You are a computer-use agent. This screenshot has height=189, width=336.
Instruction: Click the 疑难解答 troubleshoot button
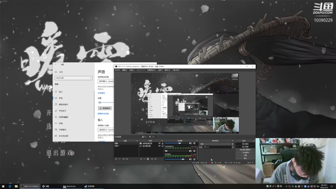tap(105, 108)
